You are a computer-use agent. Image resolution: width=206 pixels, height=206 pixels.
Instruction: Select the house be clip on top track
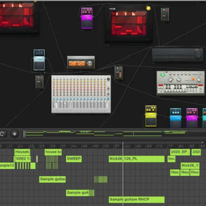[x=53, y=152]
